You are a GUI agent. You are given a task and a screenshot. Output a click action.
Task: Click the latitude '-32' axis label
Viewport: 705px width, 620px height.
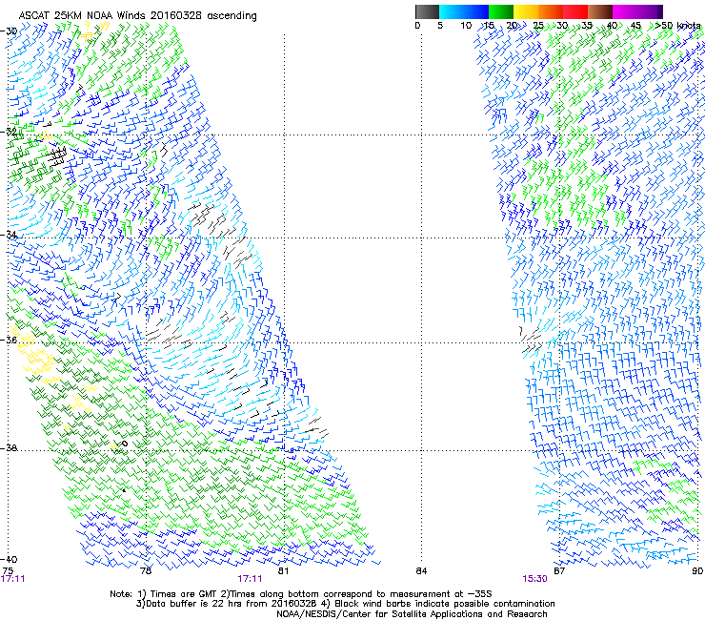(x=9, y=132)
